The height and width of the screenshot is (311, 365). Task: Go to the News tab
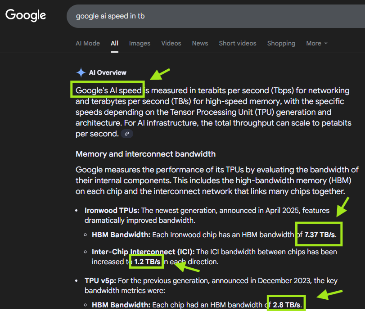(x=200, y=43)
